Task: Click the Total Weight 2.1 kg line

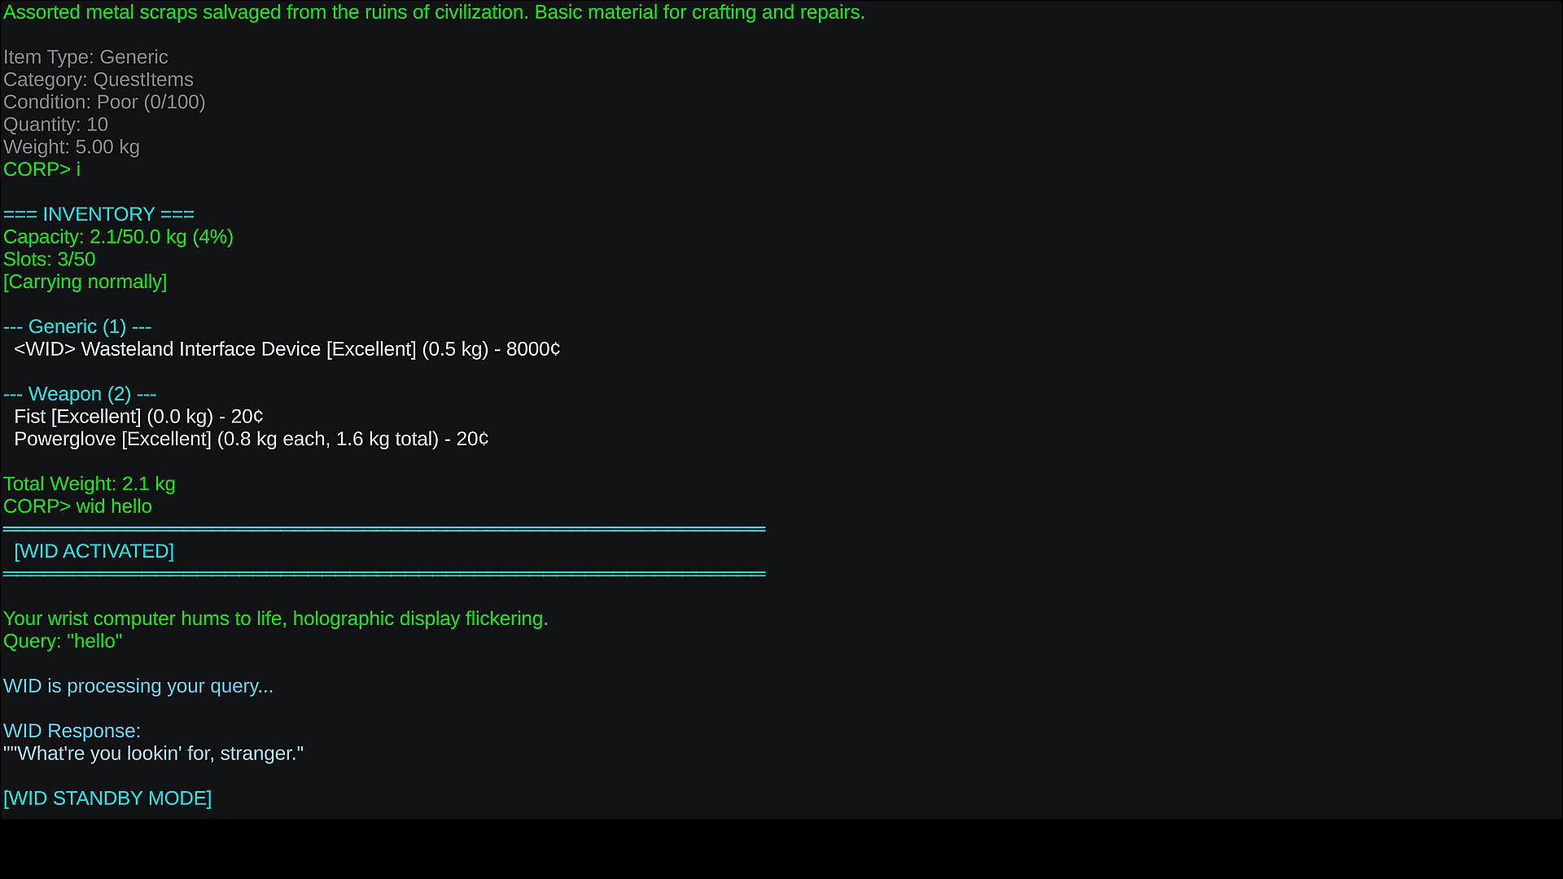Action: pyautogui.click(x=89, y=484)
